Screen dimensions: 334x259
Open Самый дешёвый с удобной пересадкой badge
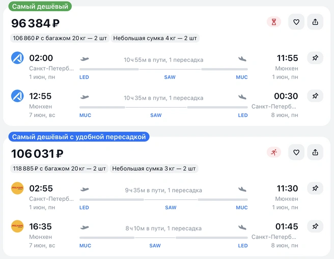point(79,137)
